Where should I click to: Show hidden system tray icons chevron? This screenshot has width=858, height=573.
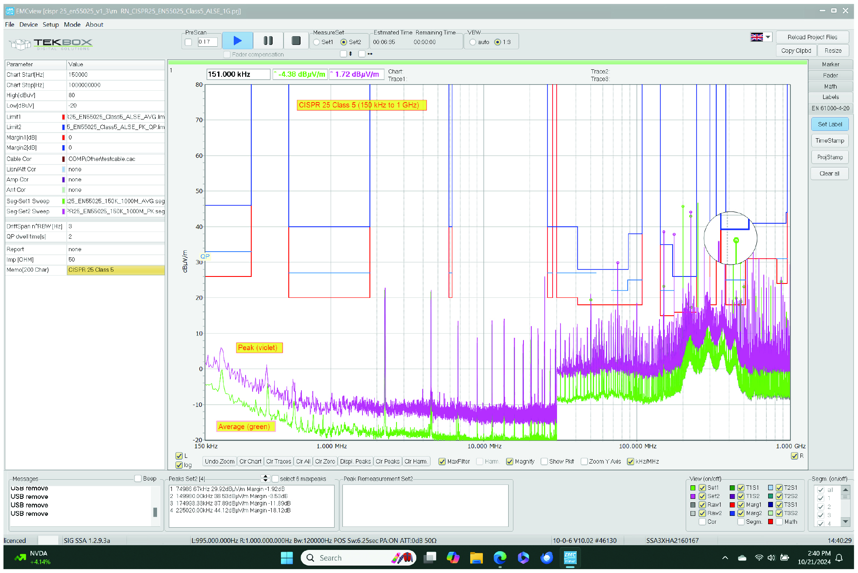725,558
